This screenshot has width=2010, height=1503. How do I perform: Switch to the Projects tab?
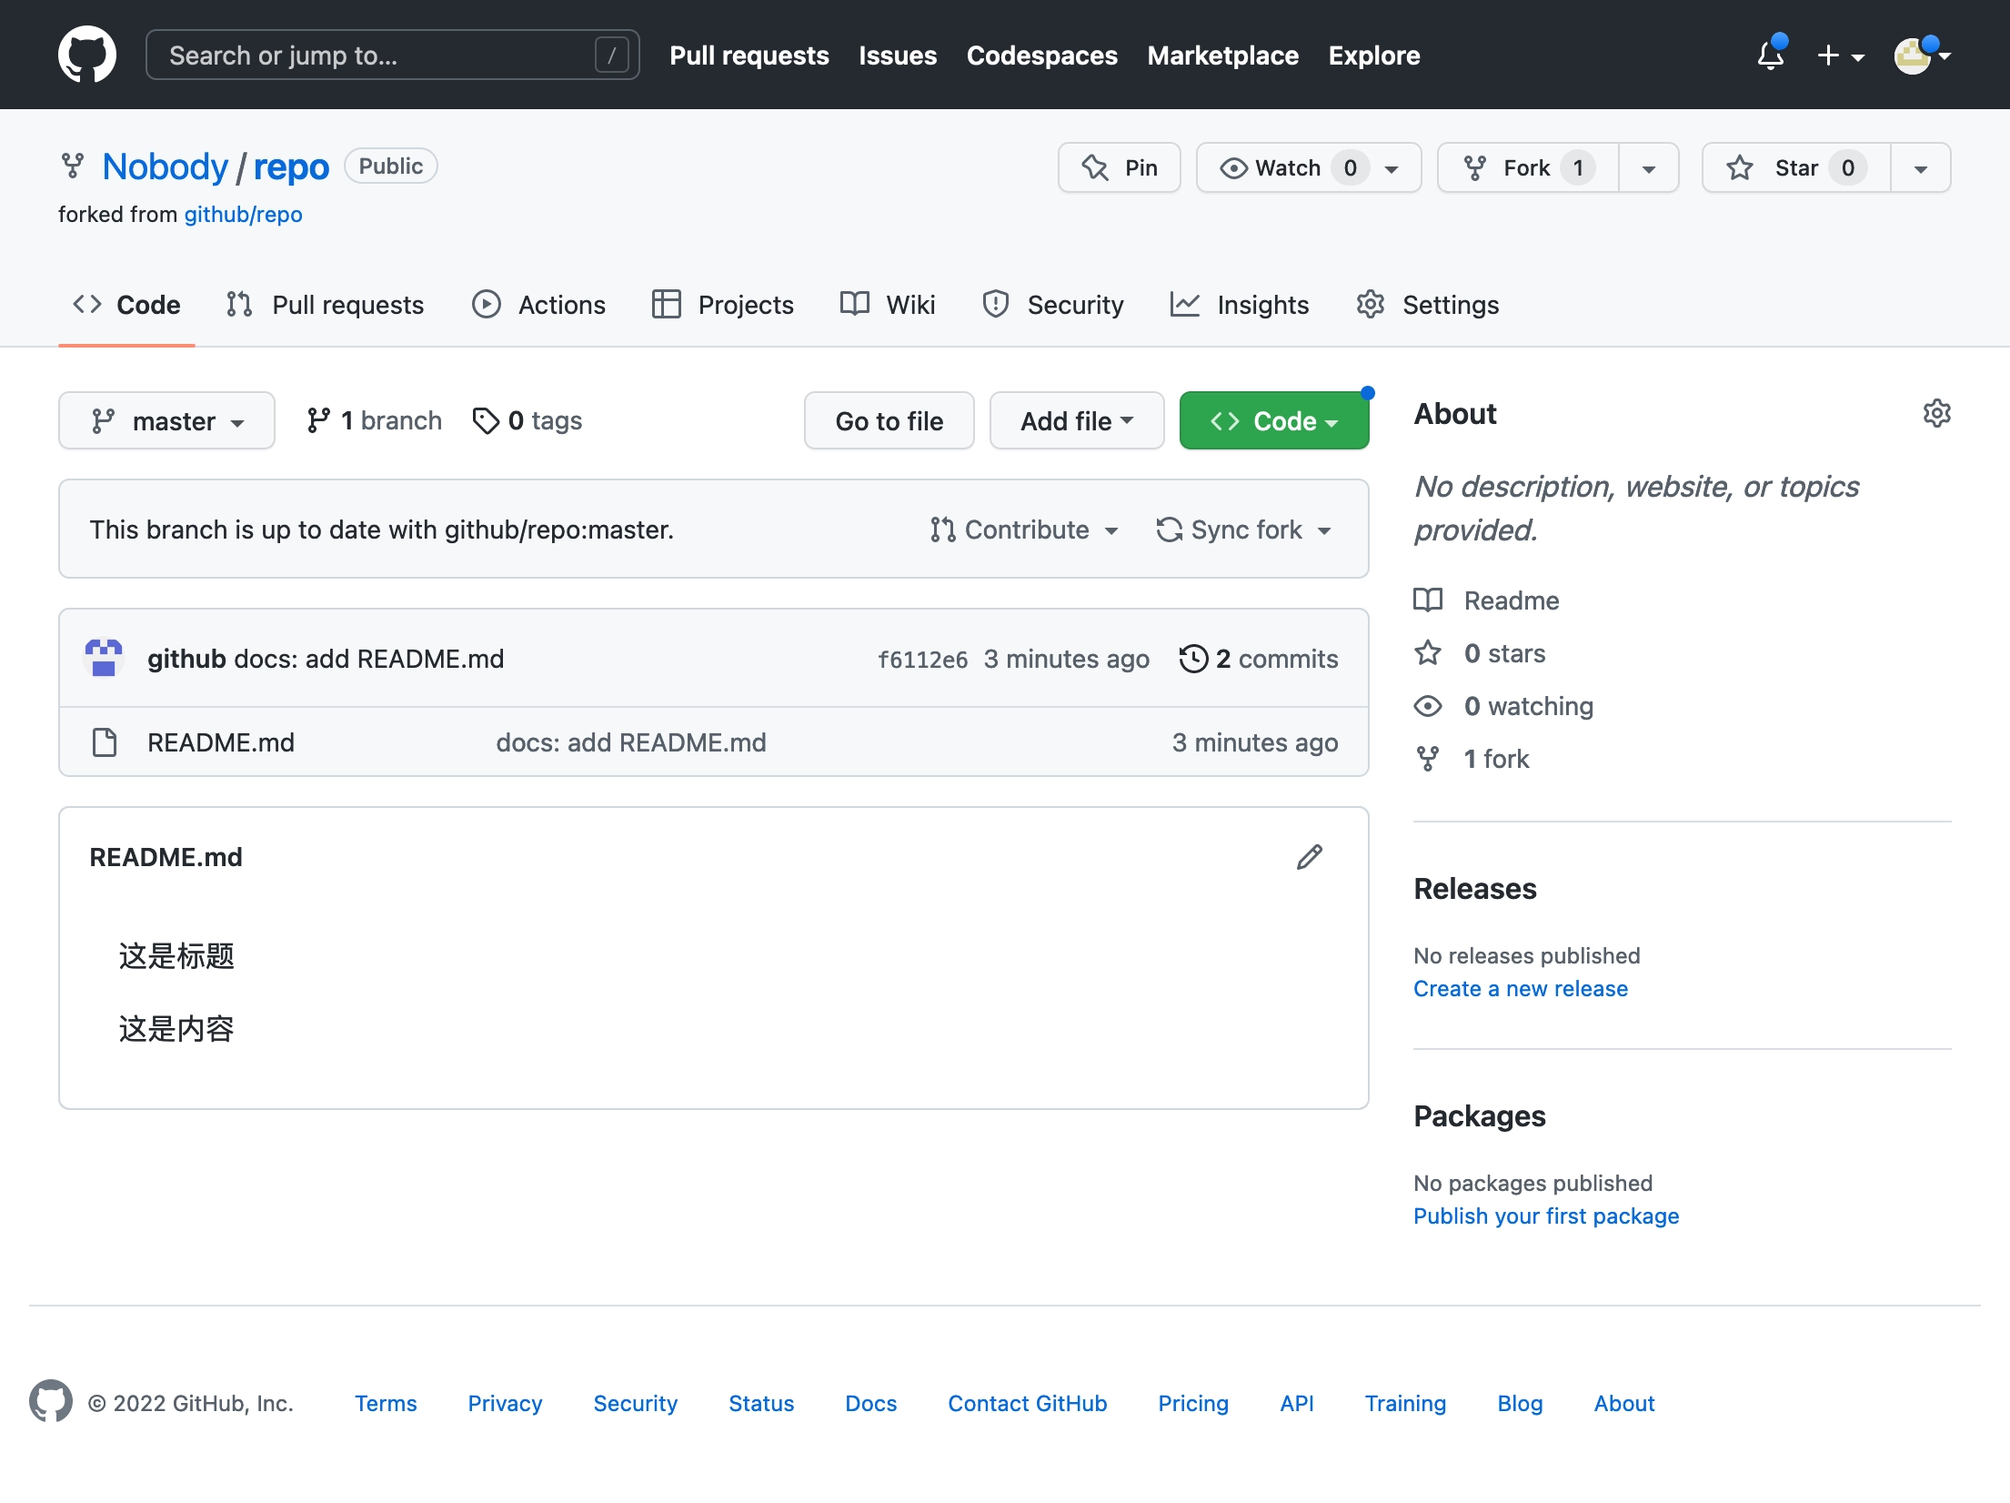pyautogui.click(x=723, y=305)
